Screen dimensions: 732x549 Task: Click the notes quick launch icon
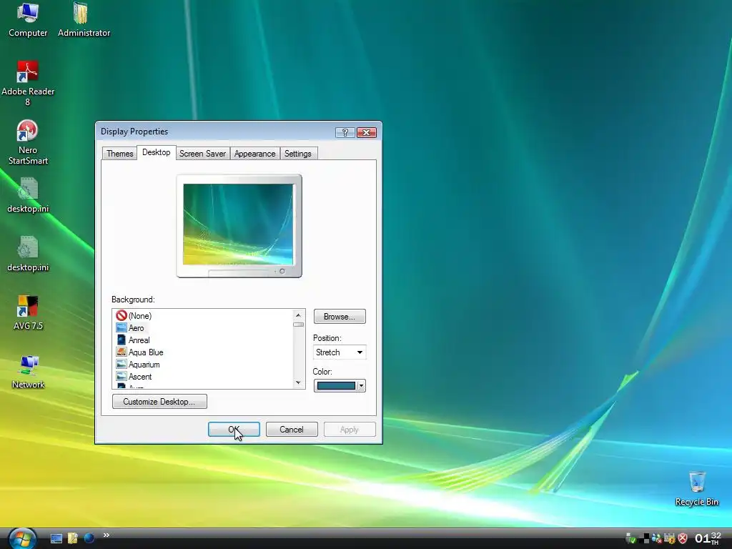click(x=73, y=538)
